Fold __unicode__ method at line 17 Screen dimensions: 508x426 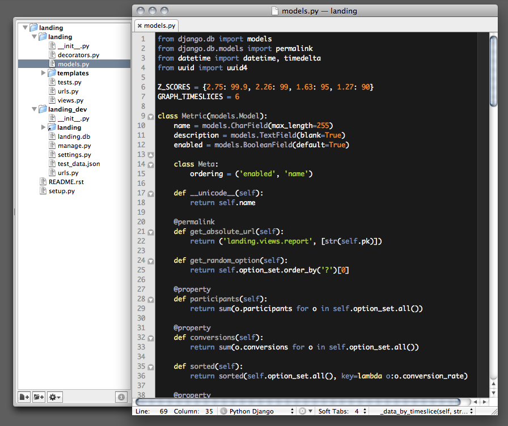click(x=151, y=194)
